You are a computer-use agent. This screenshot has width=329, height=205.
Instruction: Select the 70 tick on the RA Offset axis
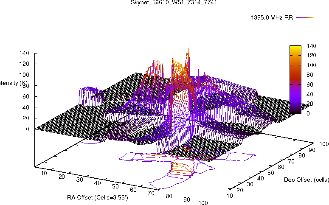click(x=151, y=193)
